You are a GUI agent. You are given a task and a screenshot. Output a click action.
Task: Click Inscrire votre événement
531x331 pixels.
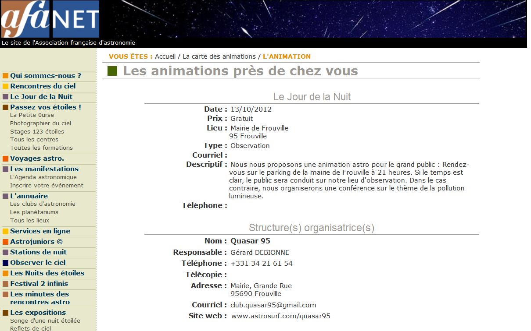[47, 186]
